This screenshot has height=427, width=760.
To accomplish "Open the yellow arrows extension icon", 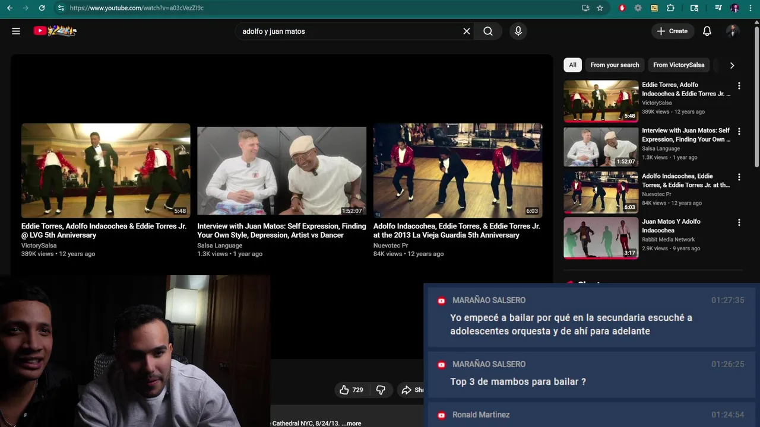I will pos(654,8).
